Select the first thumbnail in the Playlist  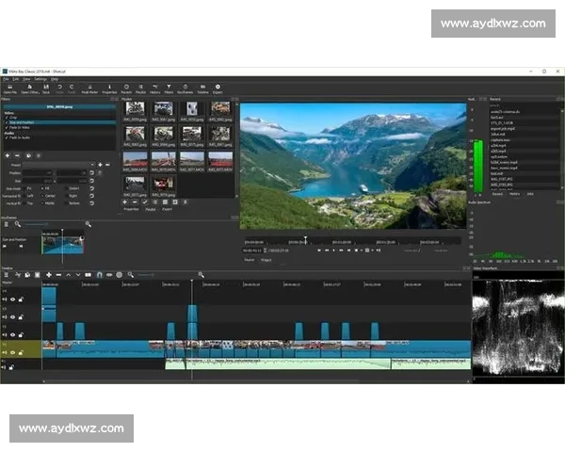[135, 109]
